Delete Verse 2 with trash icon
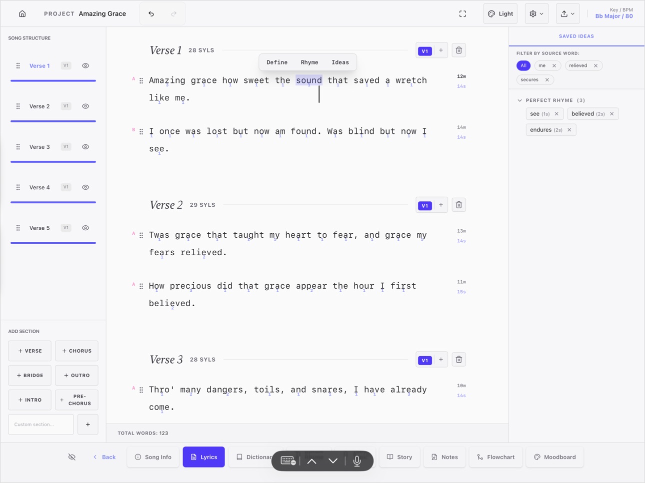The height and width of the screenshot is (483, 645). pos(459,205)
